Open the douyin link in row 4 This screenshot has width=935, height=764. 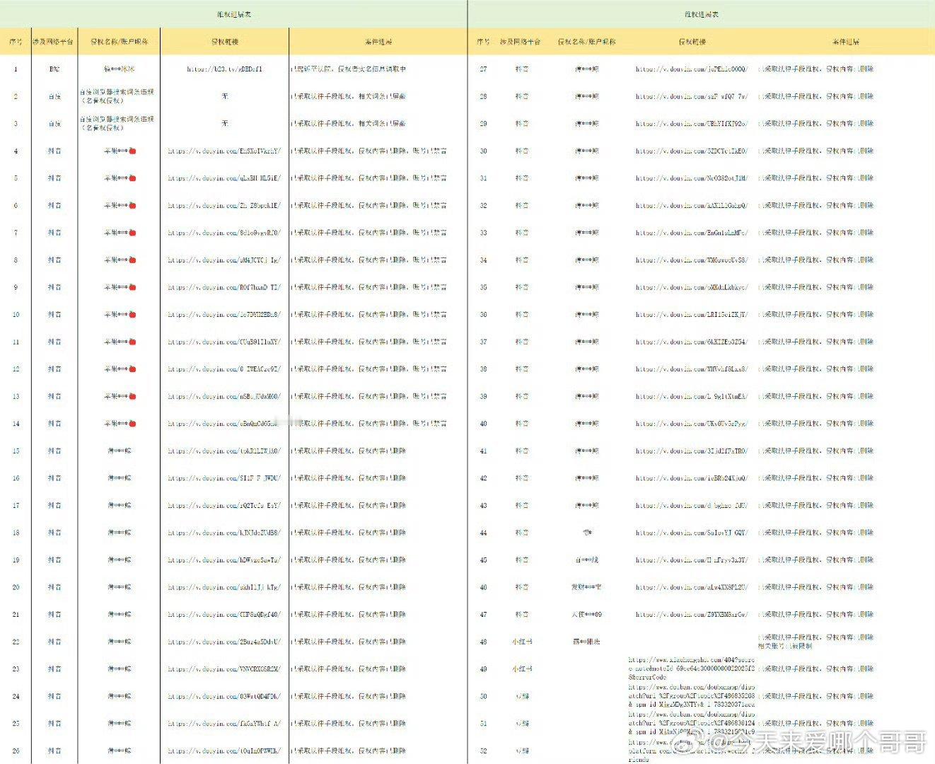(224, 151)
